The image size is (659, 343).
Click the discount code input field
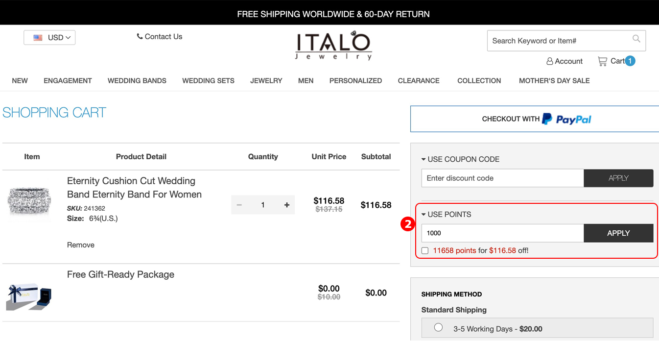[x=502, y=178]
